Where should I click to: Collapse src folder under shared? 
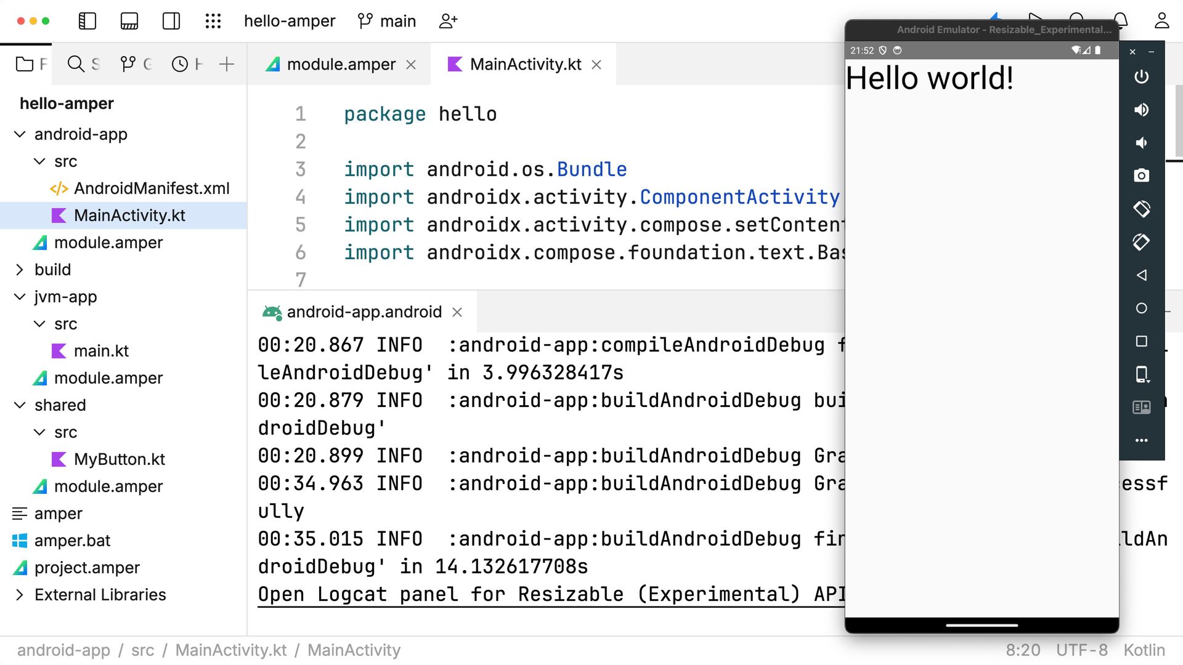(39, 432)
